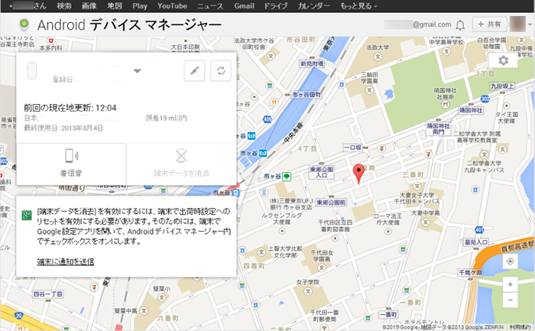Screen dimensions: 535x331
Task: Open the 利用規約 terms link
Action: click(520, 327)
